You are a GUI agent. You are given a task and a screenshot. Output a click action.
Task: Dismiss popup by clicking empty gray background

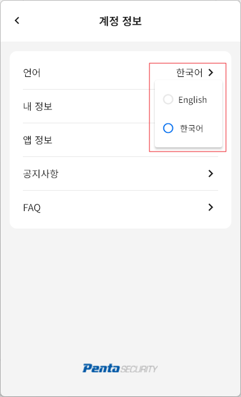[120, 291]
